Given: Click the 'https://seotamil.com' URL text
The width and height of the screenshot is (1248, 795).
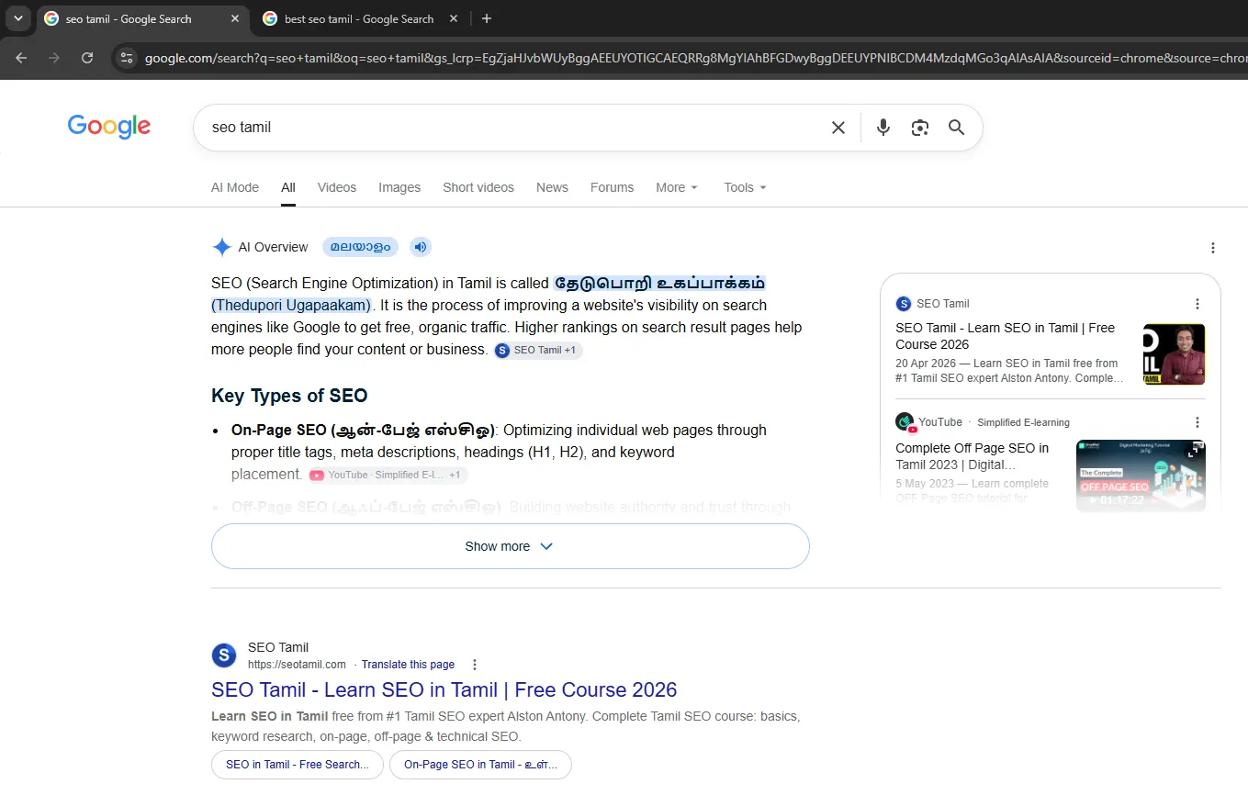Looking at the screenshot, I should click(x=297, y=665).
